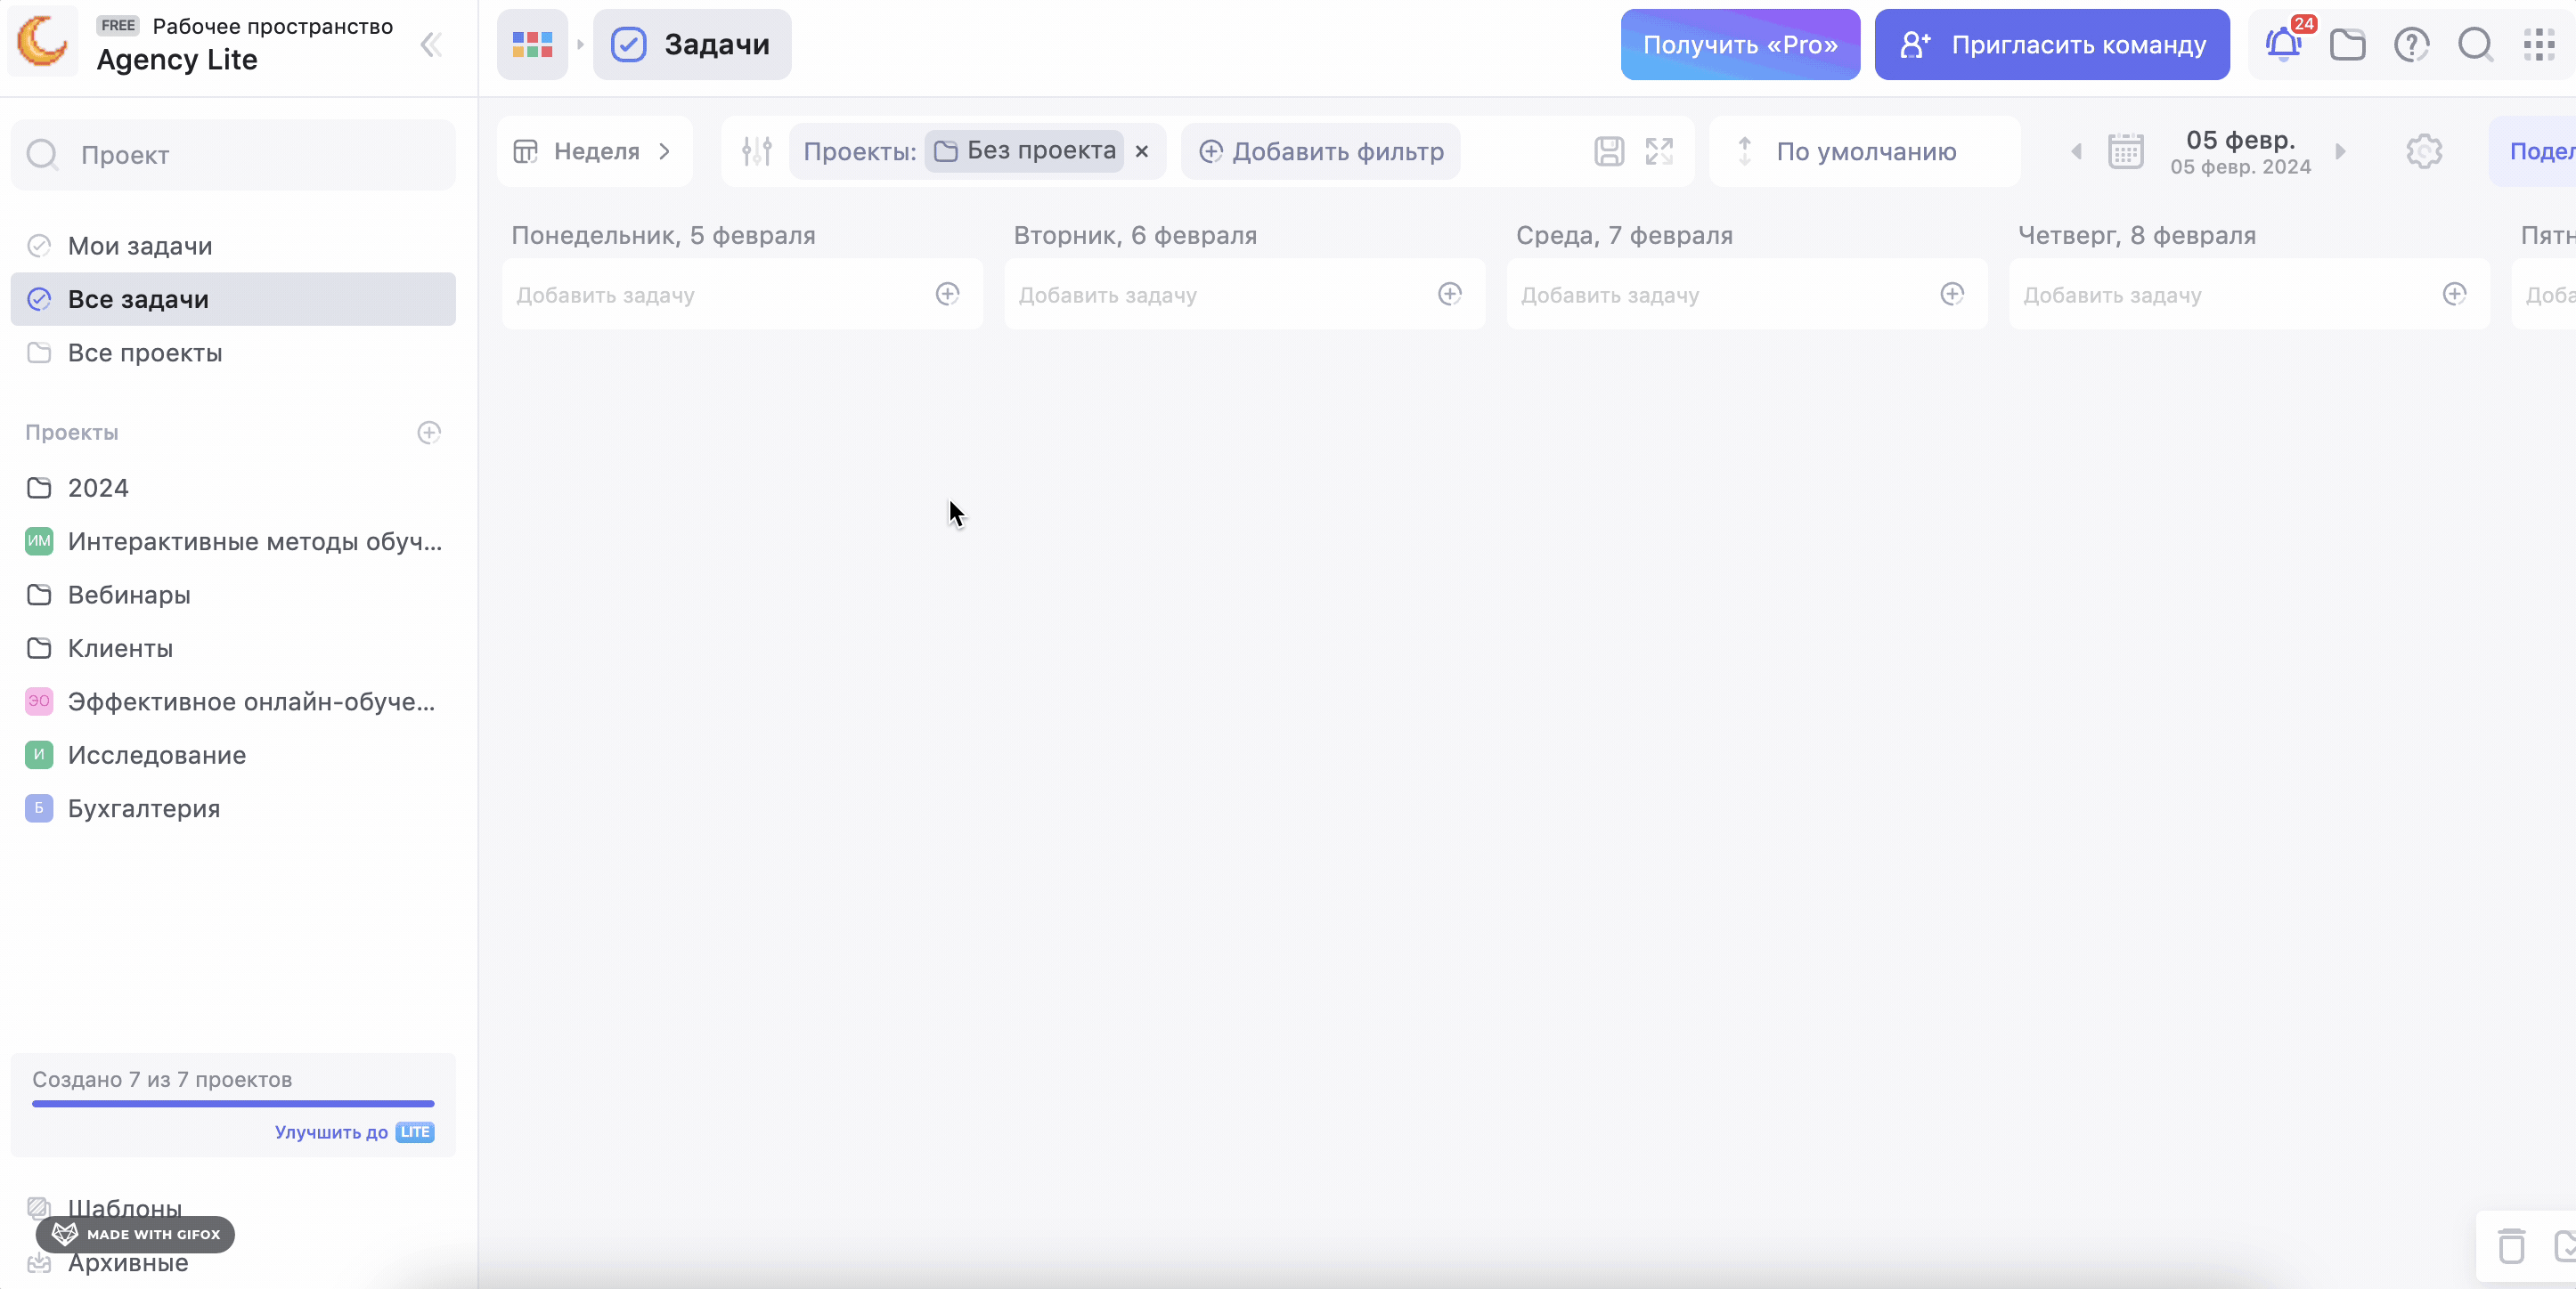Click 'Добавить задачу' field under Wednesday

click(x=1747, y=294)
